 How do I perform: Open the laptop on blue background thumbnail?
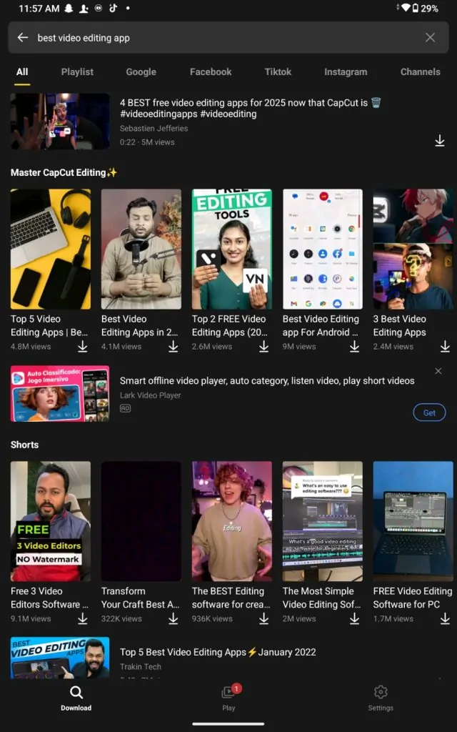[x=413, y=521]
